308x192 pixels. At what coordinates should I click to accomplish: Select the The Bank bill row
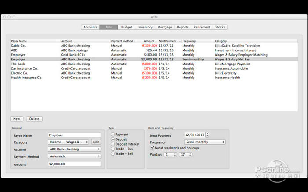pyautogui.click(x=154, y=64)
